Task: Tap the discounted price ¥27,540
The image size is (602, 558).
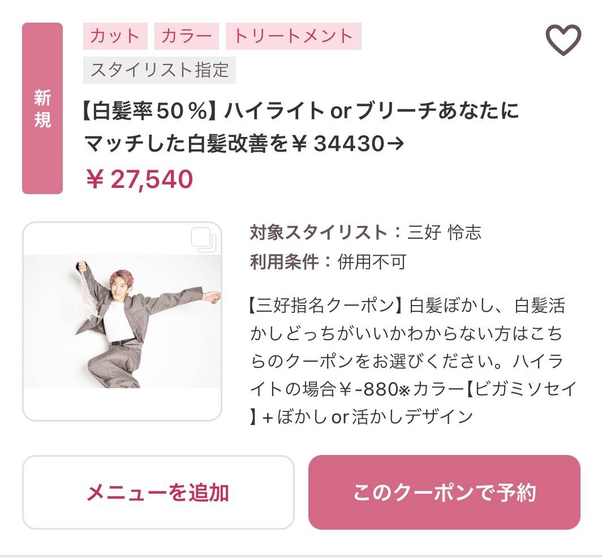Action: pos(139,179)
